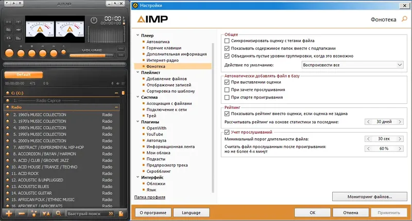
Task: Click the power icon beside the timer
Action: tap(94, 21)
